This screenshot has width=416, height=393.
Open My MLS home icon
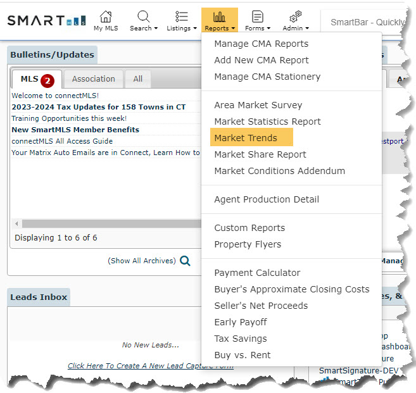(x=106, y=16)
